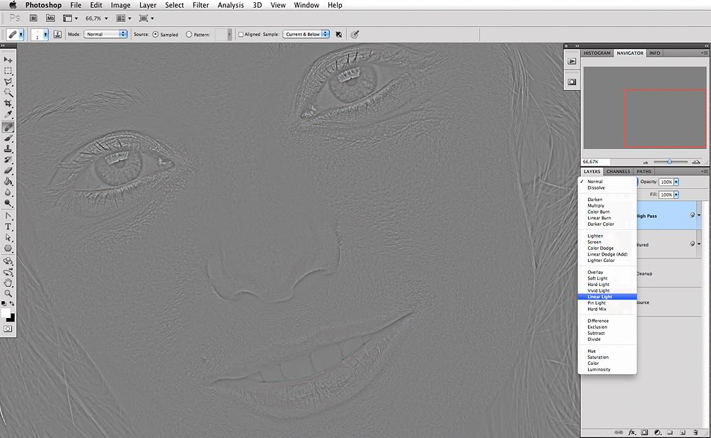Toggle tablet pressure controls size
Image resolution: width=711 pixels, height=438 pixels.
click(x=355, y=34)
